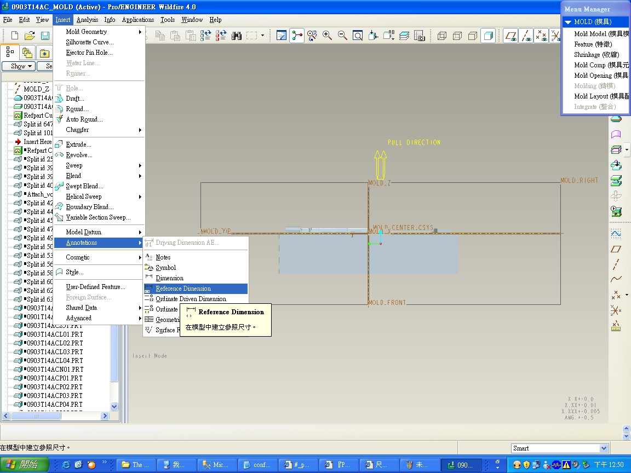The height and width of the screenshot is (473, 631).
Task: Open the Datum Point flyout arrow
Action: coord(627,295)
